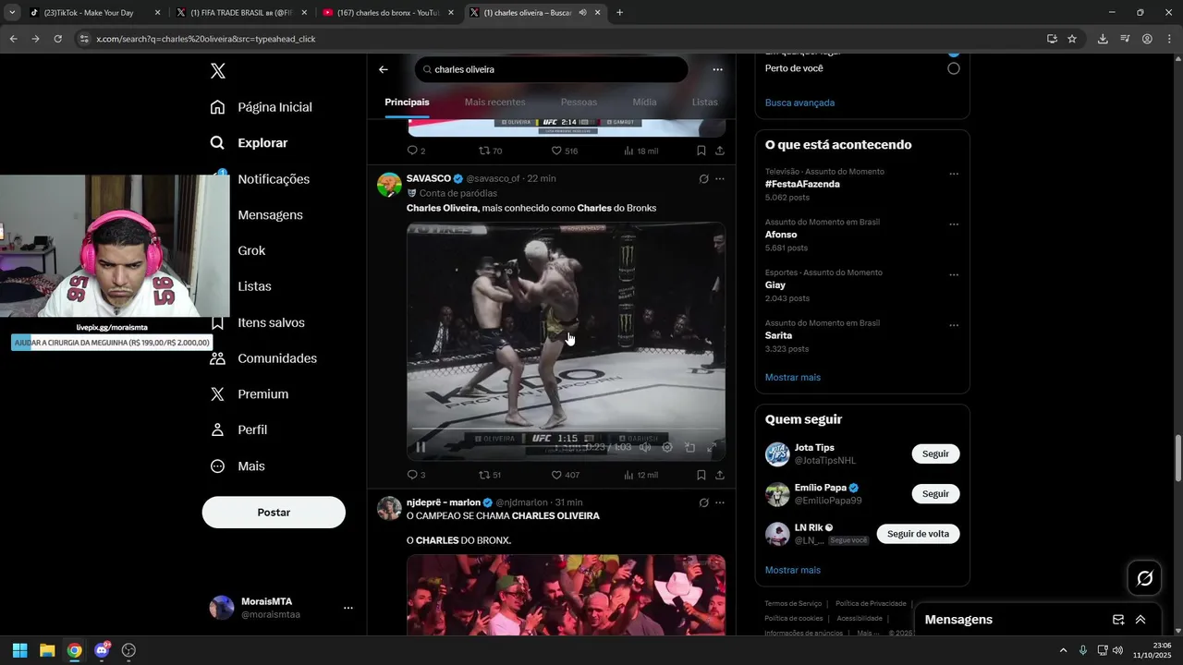This screenshot has width=1183, height=665.
Task: Click Grok icon on SAVASCO post
Action: click(703, 179)
